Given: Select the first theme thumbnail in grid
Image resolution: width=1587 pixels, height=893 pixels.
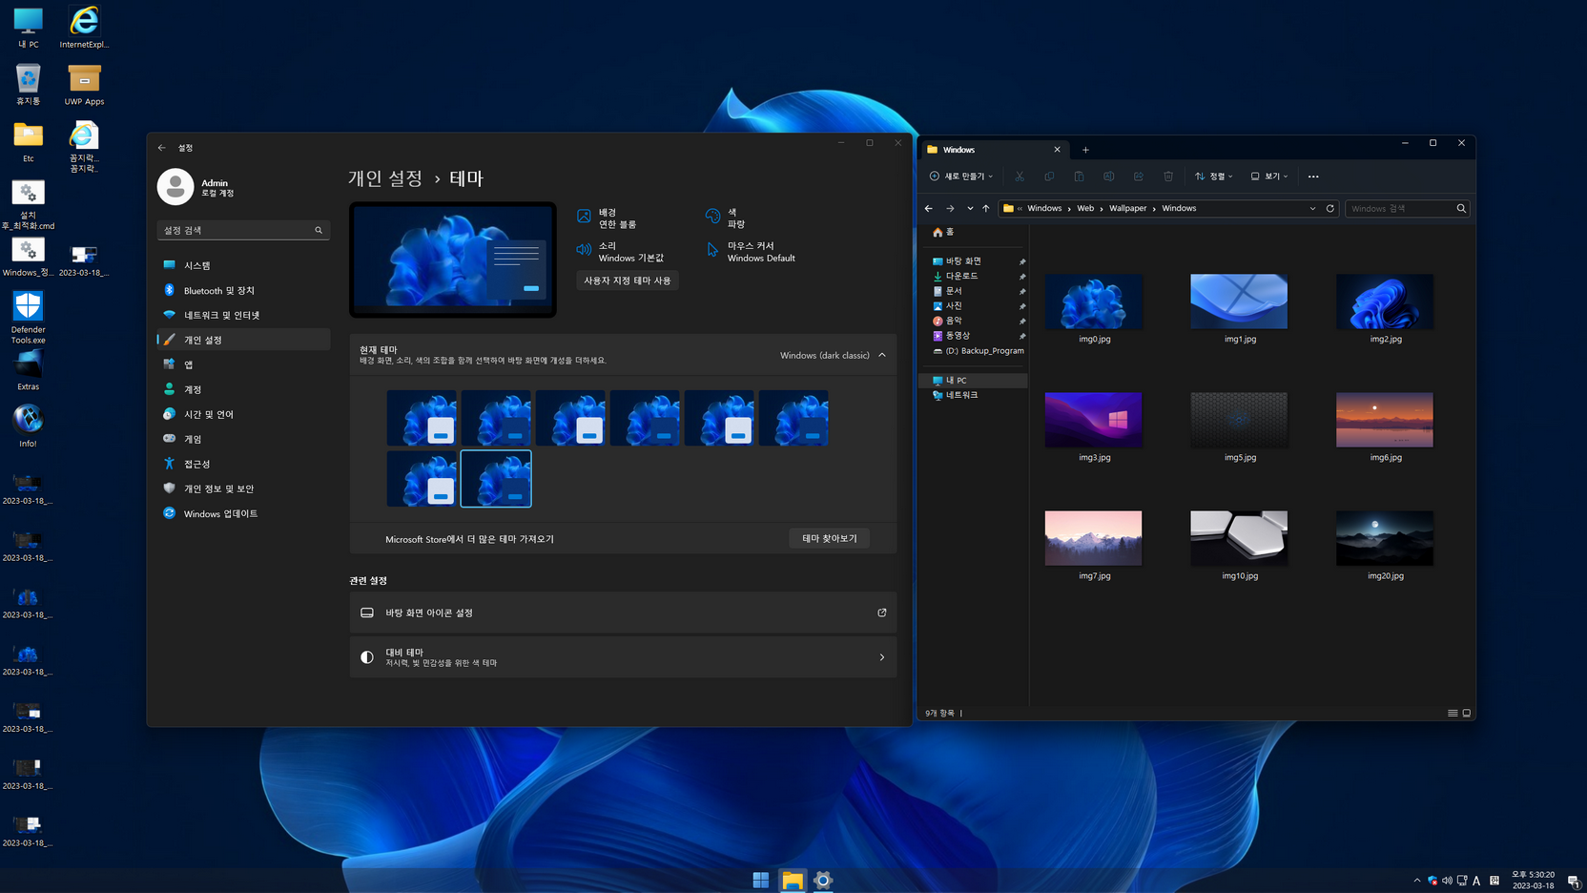Looking at the screenshot, I should point(422,418).
